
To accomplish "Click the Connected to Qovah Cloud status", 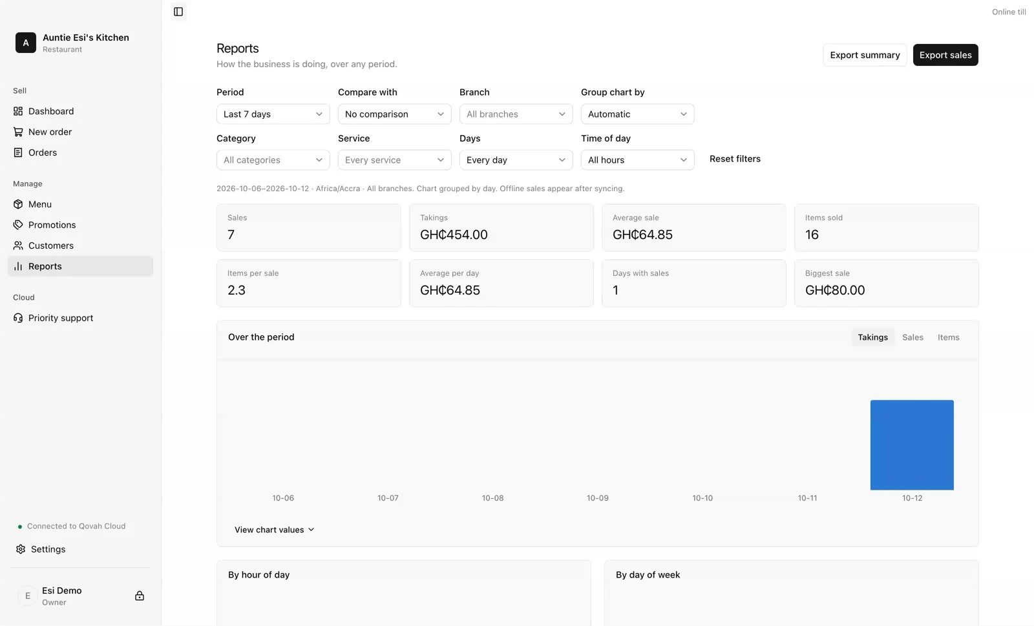I will point(72,527).
